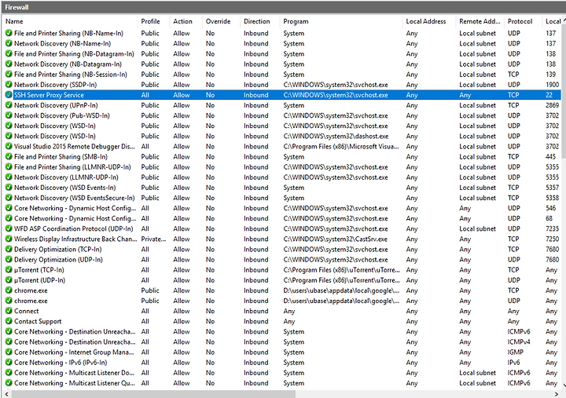This screenshot has height=398, width=566.
Task: Select the Network Discovery (WSD-In) row using dashost.exe
Action: click(x=281, y=137)
